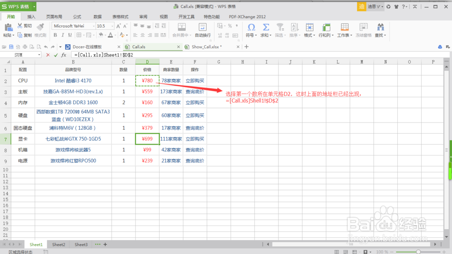Screen dimensions: 452x254
Task: Click the Save icon in quick toolbar
Action: point(11,47)
